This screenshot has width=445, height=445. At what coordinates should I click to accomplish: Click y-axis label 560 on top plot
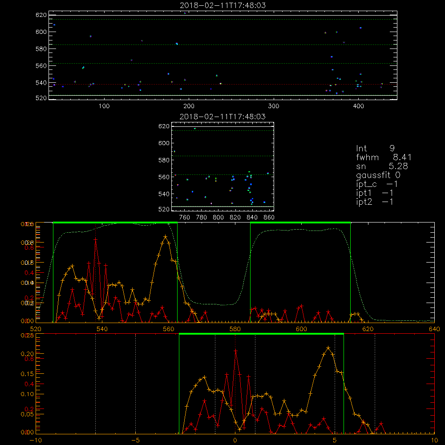point(41,66)
